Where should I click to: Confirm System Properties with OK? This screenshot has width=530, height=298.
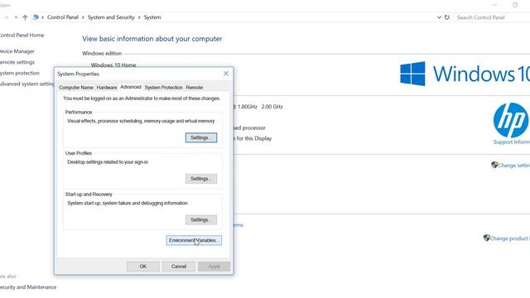click(143, 267)
